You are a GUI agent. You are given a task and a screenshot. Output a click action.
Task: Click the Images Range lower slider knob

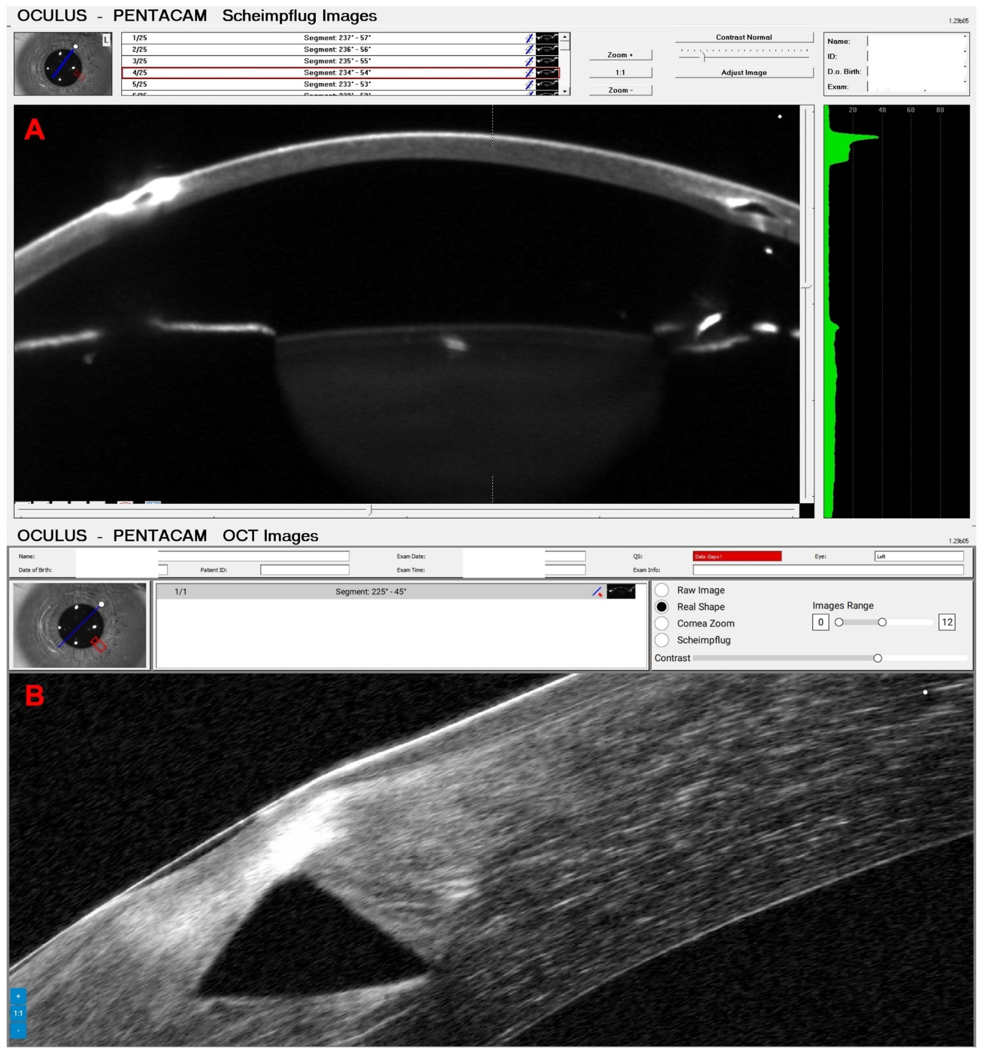839,622
